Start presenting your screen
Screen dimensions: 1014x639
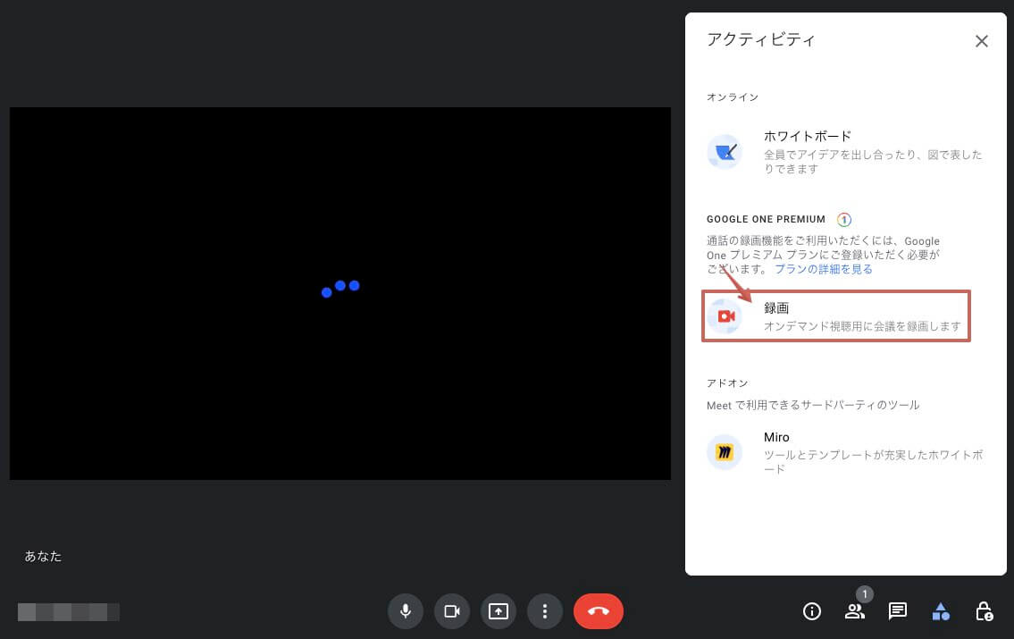click(499, 611)
